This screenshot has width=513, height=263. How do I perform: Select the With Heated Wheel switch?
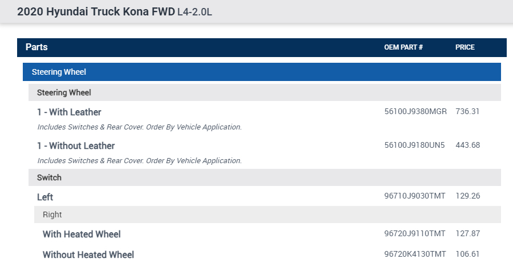tap(82, 234)
